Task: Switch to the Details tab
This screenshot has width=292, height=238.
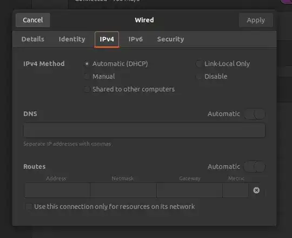Action: (33, 39)
